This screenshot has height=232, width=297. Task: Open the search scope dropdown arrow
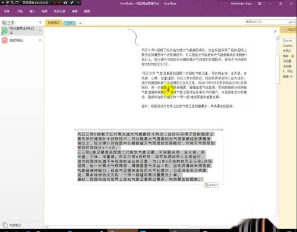(x=294, y=22)
